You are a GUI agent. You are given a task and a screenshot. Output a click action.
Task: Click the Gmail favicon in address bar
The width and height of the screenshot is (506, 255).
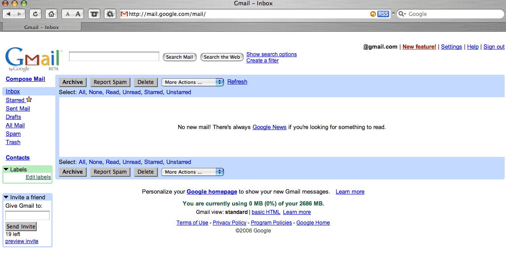[124, 14]
